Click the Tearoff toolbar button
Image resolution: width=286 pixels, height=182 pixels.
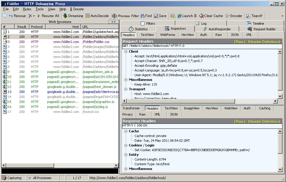(x=254, y=16)
